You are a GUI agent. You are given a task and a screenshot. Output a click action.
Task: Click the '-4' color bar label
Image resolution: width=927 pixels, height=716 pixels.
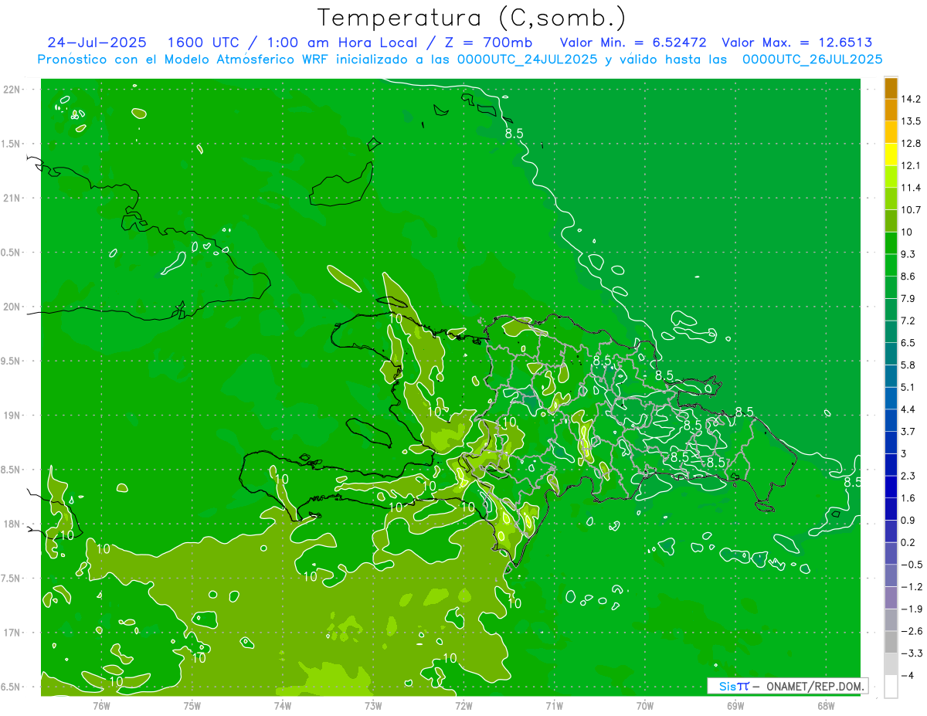908,675
